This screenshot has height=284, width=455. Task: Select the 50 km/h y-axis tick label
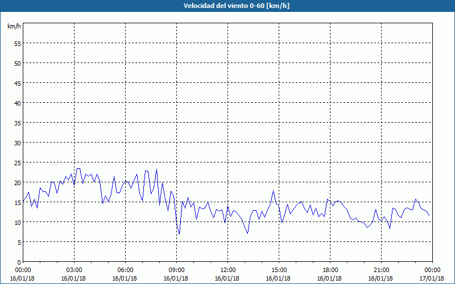tap(17, 63)
